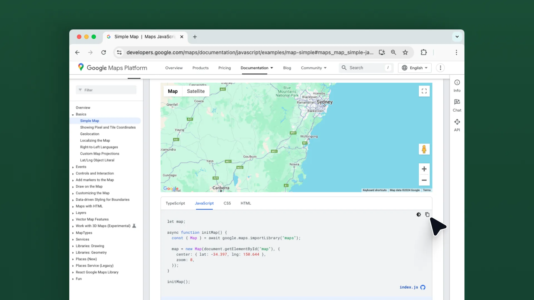Screen dimensions: 534x300
Task: Open the English language selector
Action: (415, 68)
